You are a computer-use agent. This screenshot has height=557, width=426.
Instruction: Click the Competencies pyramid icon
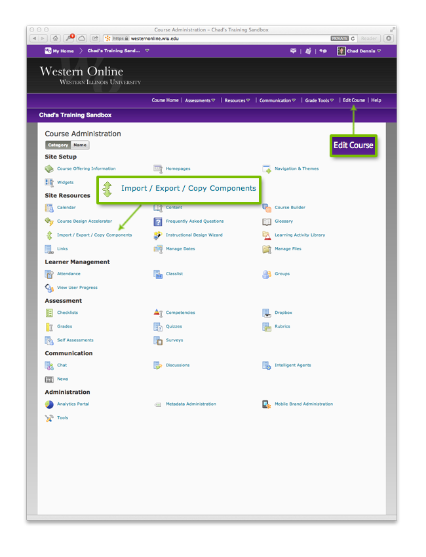[158, 313]
